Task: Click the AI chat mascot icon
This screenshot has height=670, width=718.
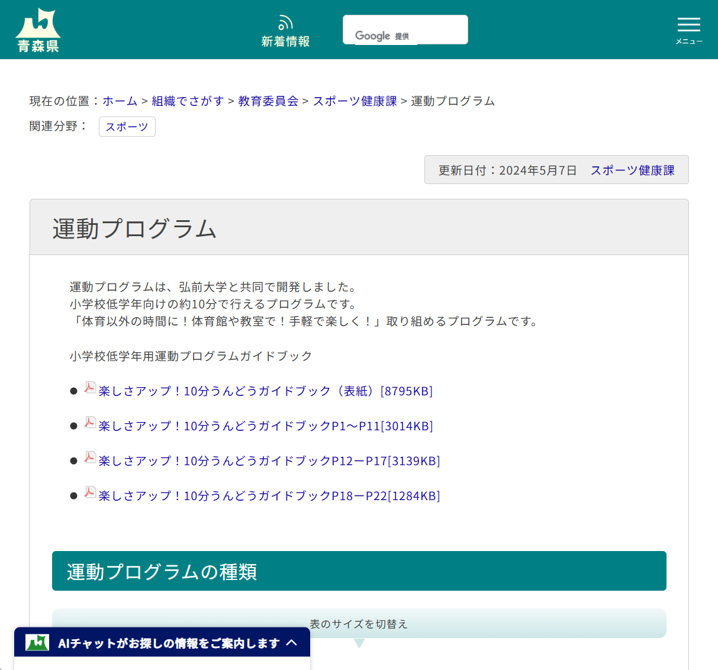Action: pos(36,643)
